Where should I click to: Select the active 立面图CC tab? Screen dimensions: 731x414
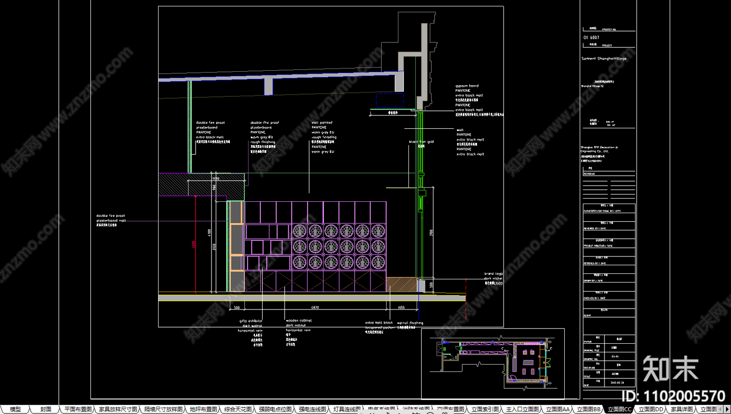(x=620, y=409)
